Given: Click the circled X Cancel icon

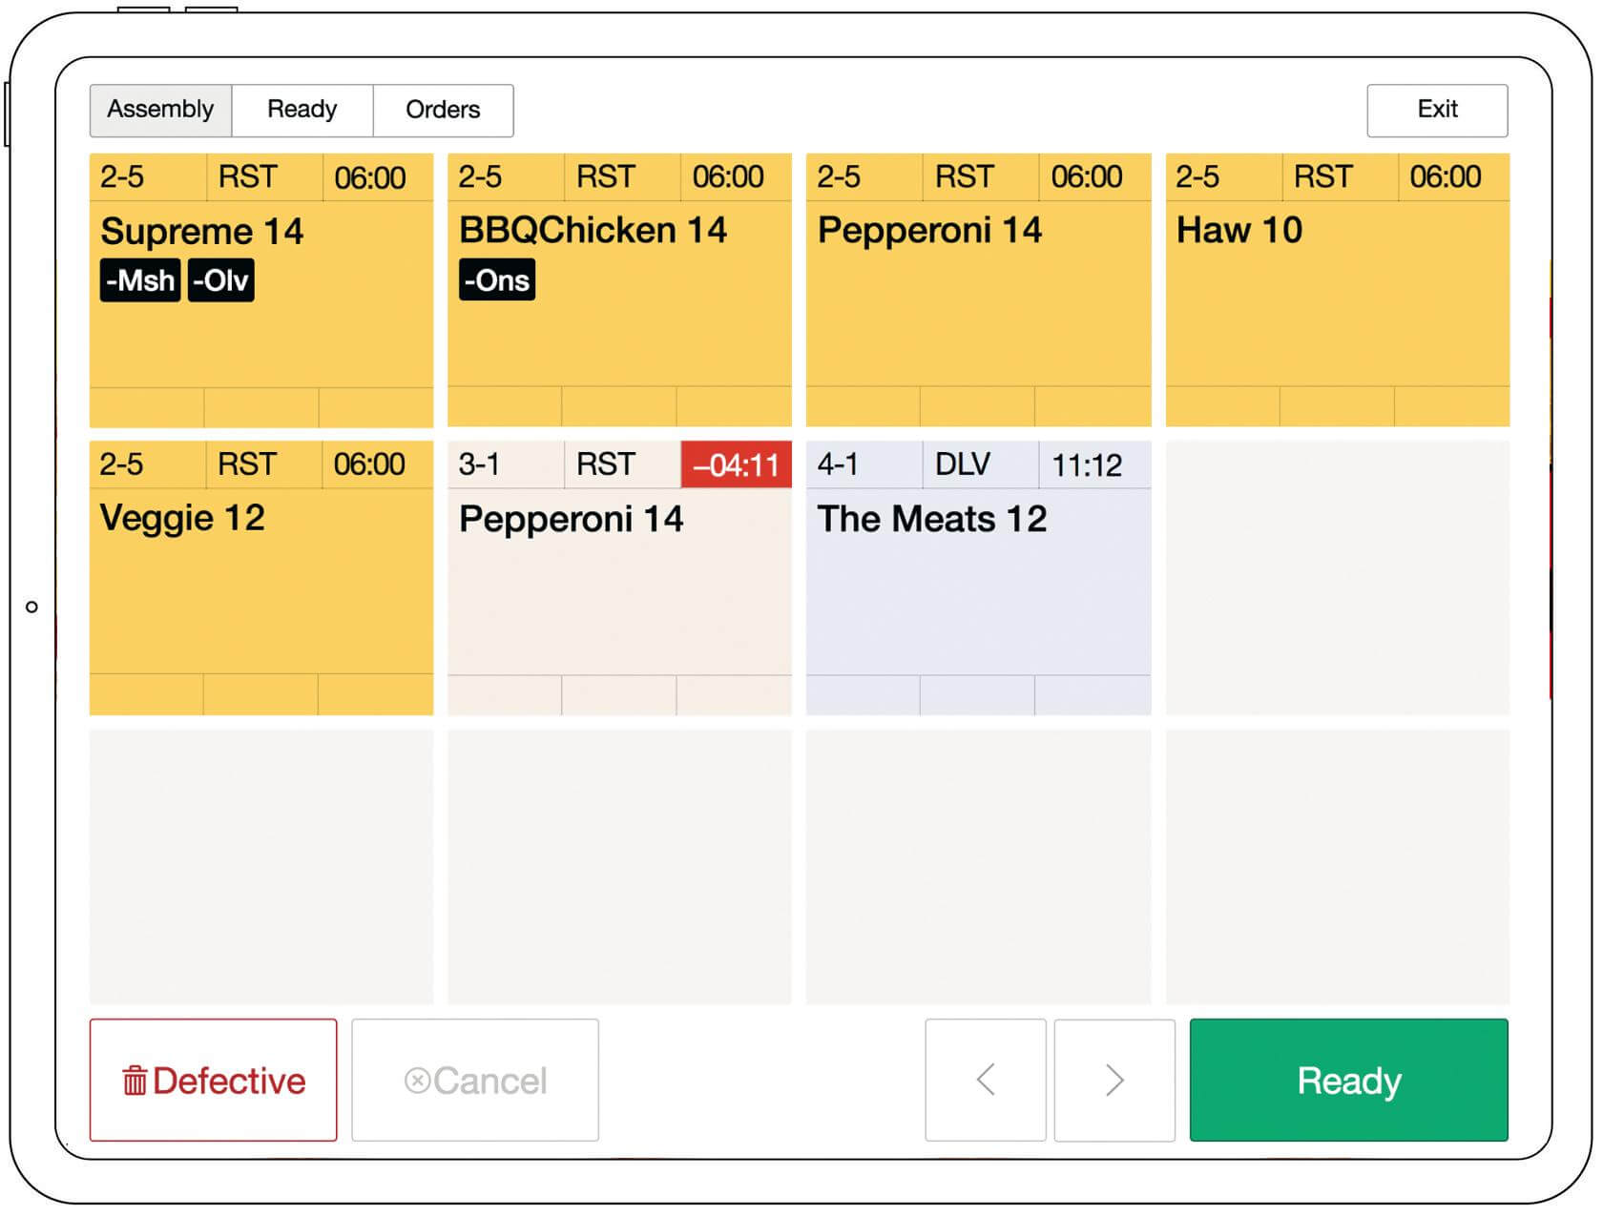Looking at the screenshot, I should pos(417,1081).
